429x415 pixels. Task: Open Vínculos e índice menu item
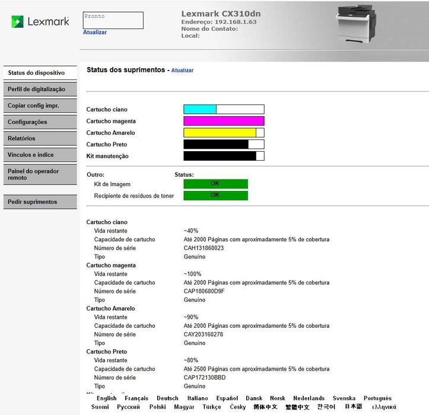click(40, 155)
